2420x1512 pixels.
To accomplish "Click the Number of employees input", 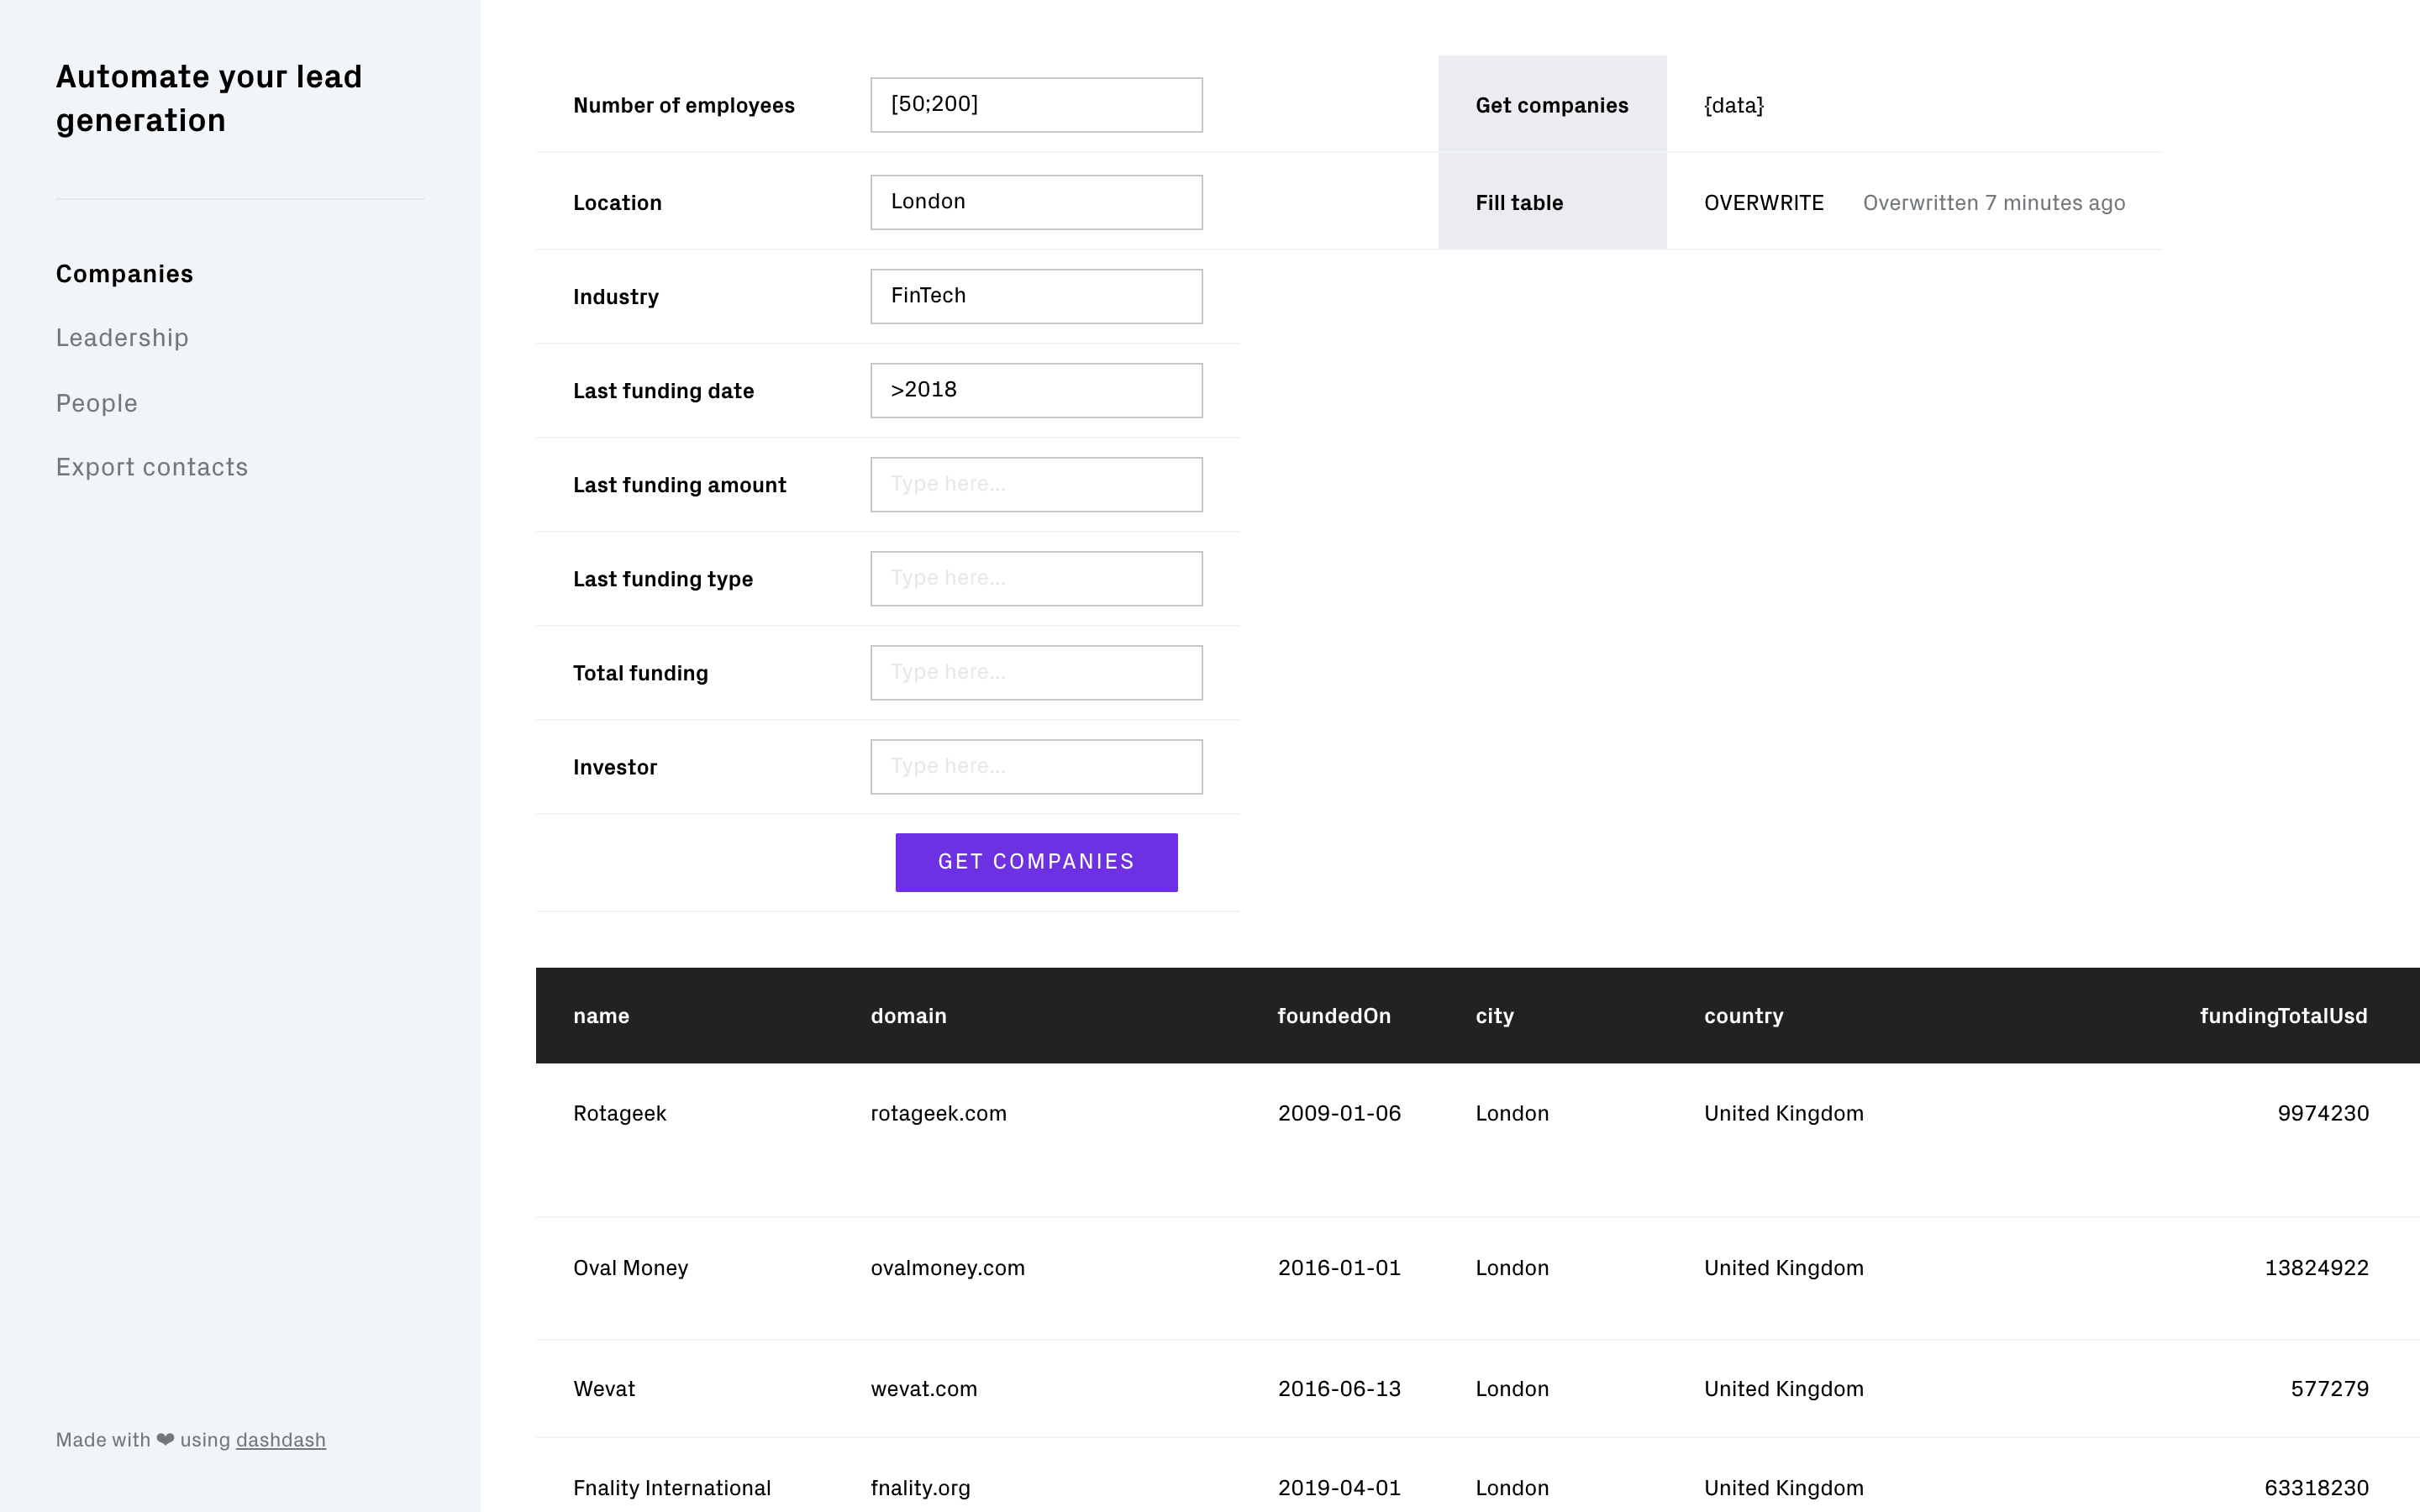I will point(1036,105).
